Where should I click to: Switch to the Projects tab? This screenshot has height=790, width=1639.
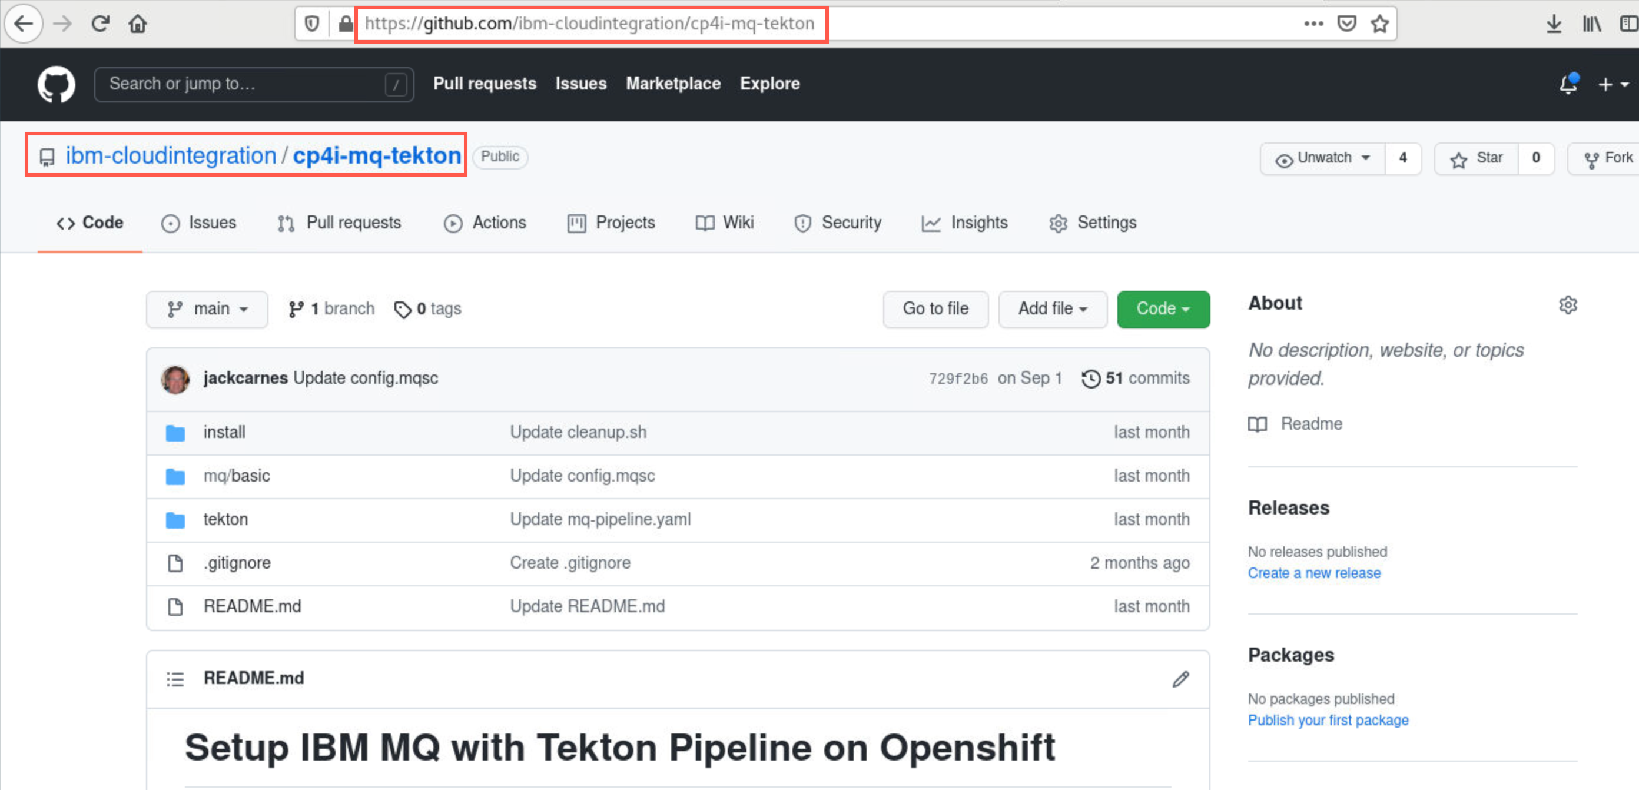(611, 223)
